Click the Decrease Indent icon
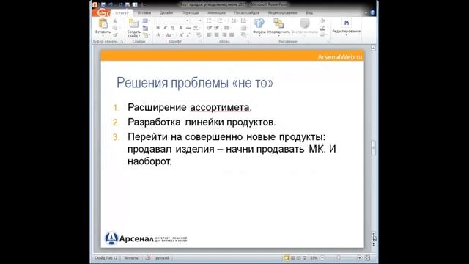Viewport: 469px width, 264px height. (209, 28)
